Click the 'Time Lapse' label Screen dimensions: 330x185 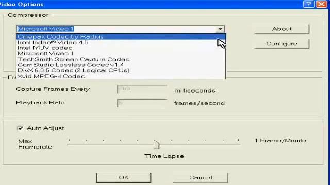point(164,156)
